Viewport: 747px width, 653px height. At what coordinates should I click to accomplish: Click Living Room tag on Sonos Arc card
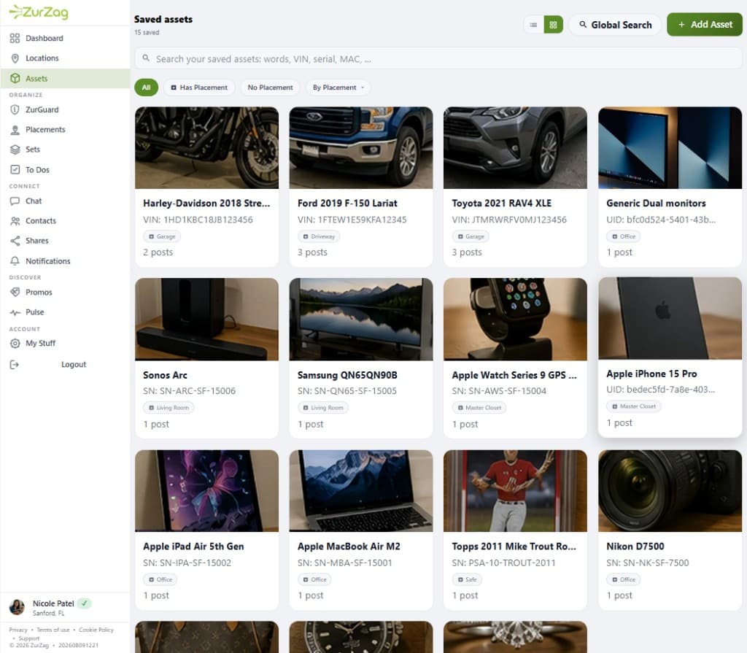pos(169,408)
